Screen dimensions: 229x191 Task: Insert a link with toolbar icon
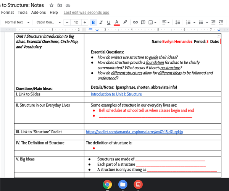pos(135,23)
